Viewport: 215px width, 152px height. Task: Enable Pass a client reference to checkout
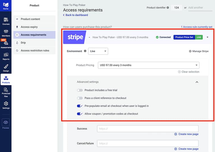point(80,98)
